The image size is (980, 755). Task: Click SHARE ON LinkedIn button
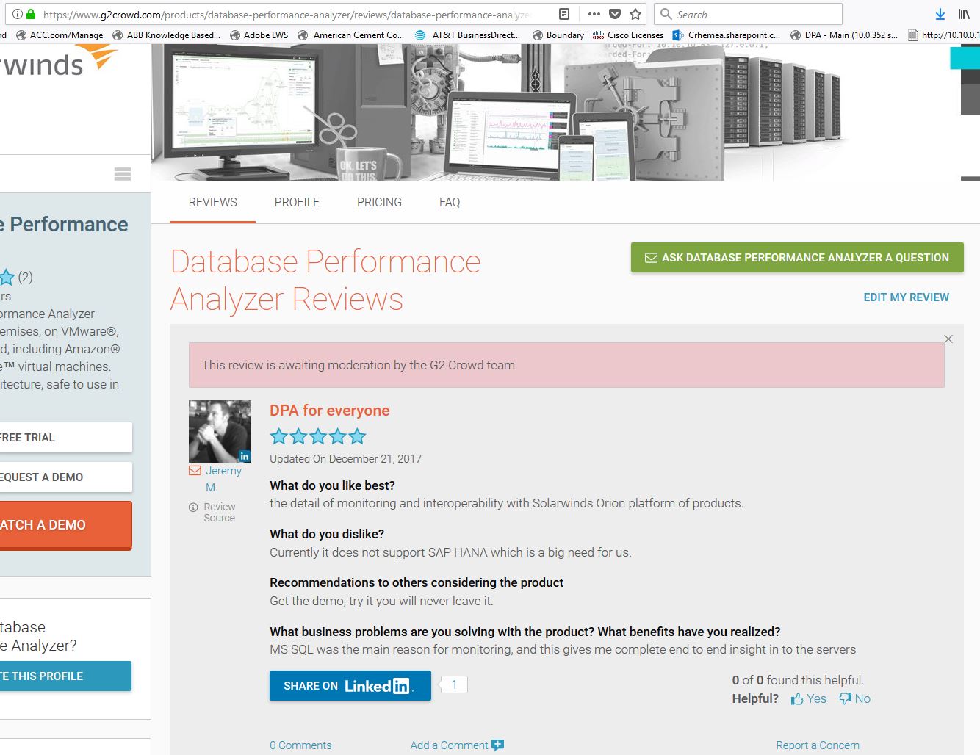350,685
